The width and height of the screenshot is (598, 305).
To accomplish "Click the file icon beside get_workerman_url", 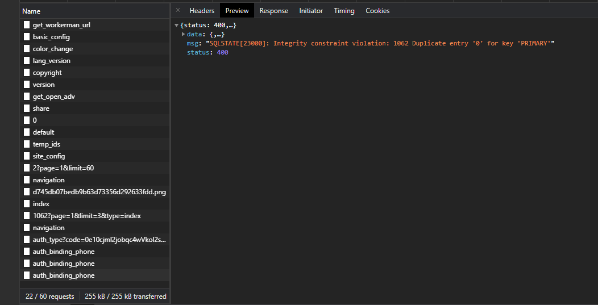I will (26, 25).
